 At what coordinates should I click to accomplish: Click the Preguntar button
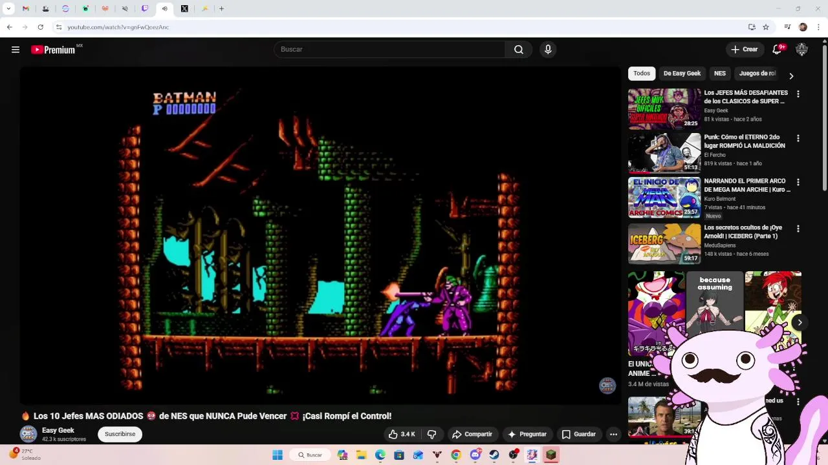(x=527, y=434)
